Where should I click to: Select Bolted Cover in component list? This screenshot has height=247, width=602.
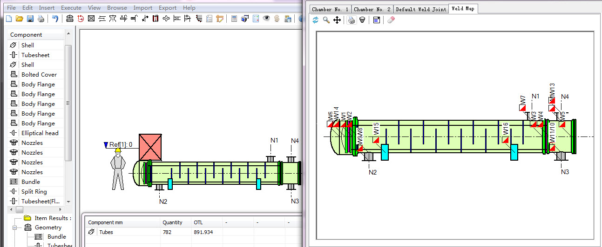click(35, 74)
